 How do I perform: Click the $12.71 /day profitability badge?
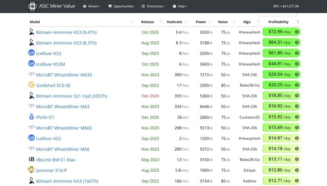[282, 180]
